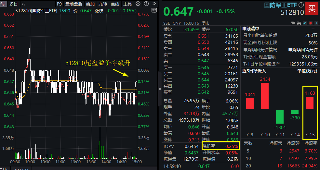Expand more toolbar options with double chevron
The image size is (320, 170).
pos(154,4)
